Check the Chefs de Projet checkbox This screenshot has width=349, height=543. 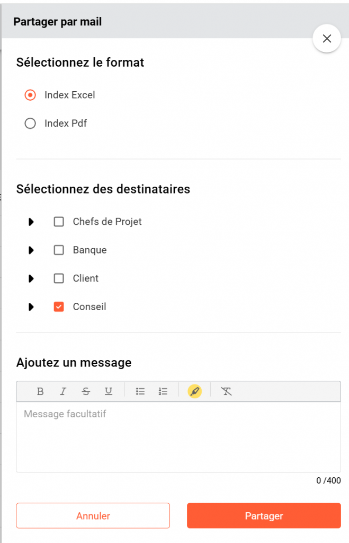[59, 222]
